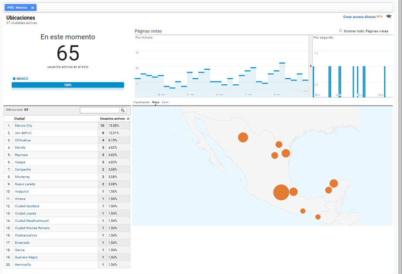Click the Ciudad column header
402x274 pixels.
19,118
